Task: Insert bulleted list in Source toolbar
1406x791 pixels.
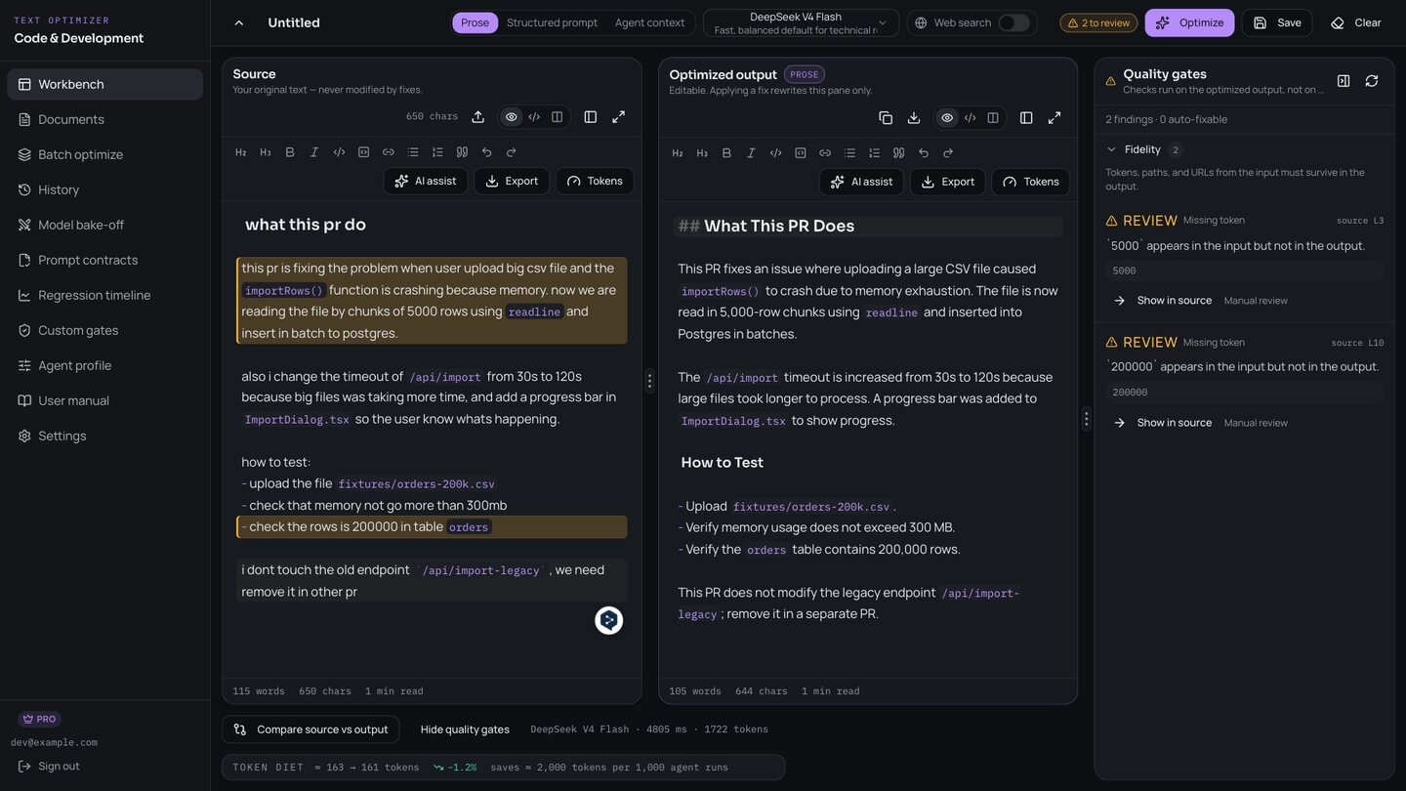Action: point(413,152)
